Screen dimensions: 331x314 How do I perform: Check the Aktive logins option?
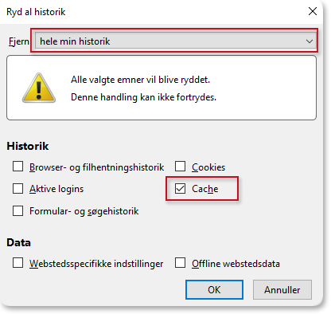pyautogui.click(x=18, y=188)
